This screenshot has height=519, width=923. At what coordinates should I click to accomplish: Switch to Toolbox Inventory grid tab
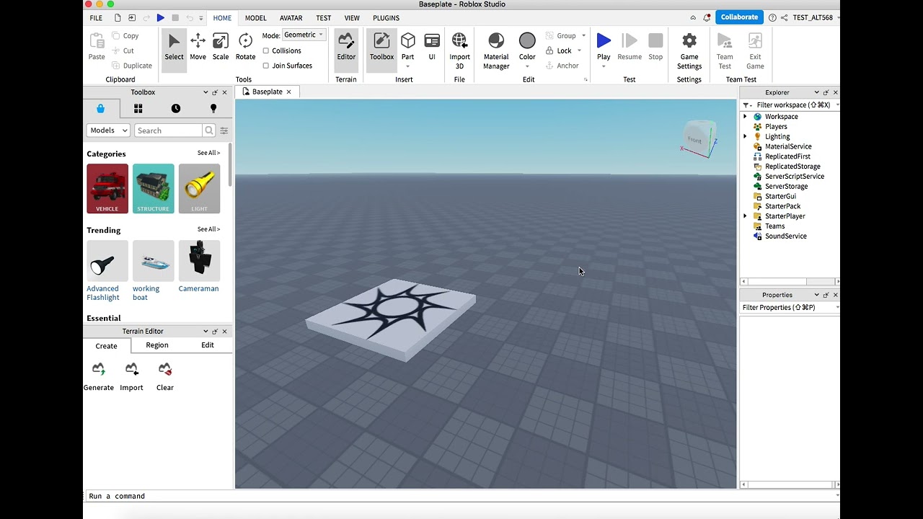tap(138, 108)
